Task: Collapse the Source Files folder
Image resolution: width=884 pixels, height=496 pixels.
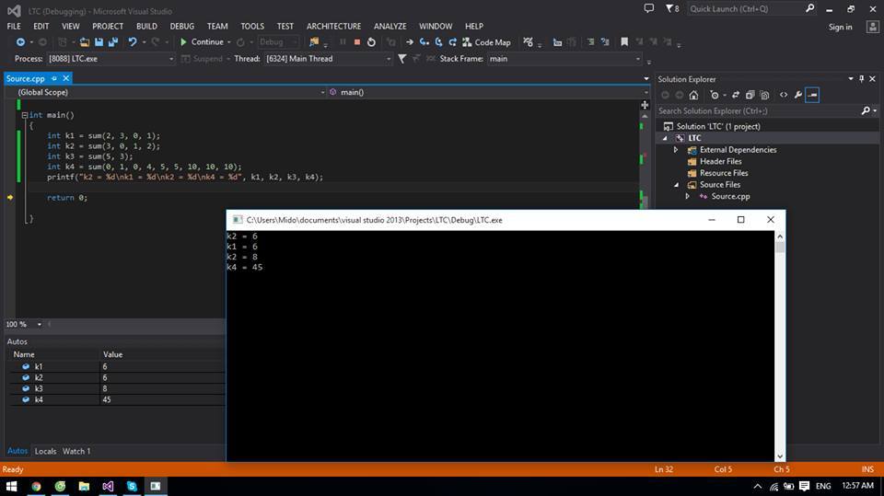Action: pos(676,185)
